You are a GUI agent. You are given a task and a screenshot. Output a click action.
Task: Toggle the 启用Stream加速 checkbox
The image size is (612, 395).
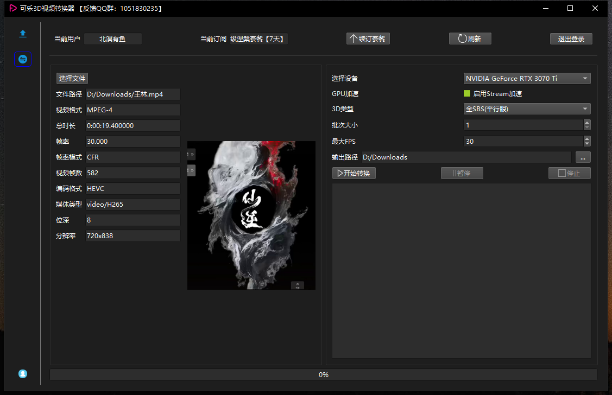pos(467,93)
